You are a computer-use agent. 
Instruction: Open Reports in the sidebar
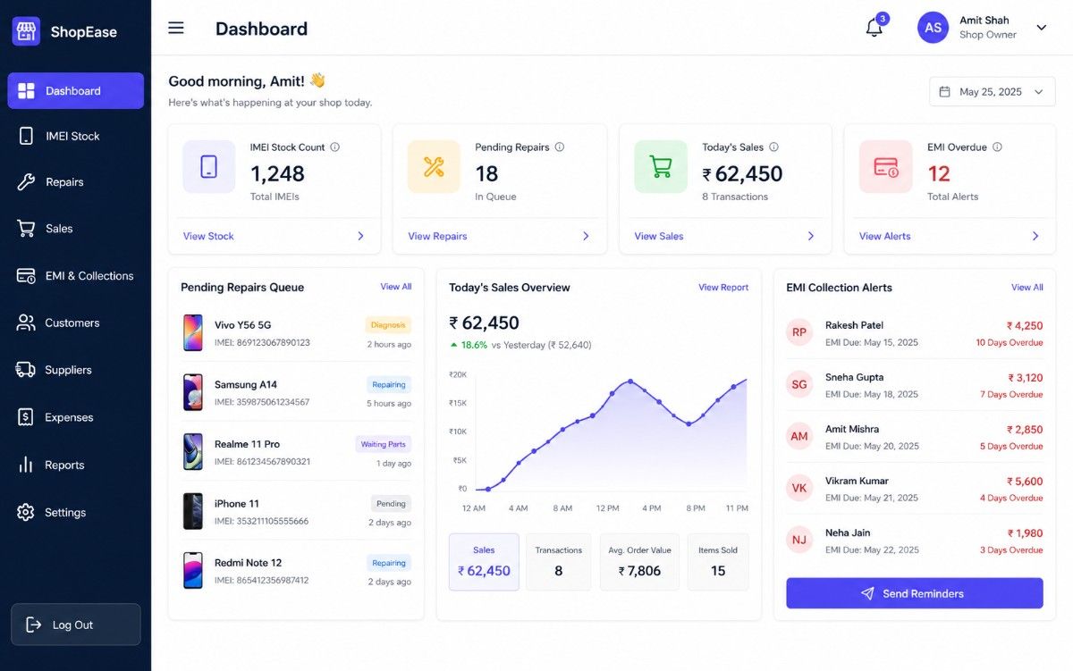[x=76, y=465]
